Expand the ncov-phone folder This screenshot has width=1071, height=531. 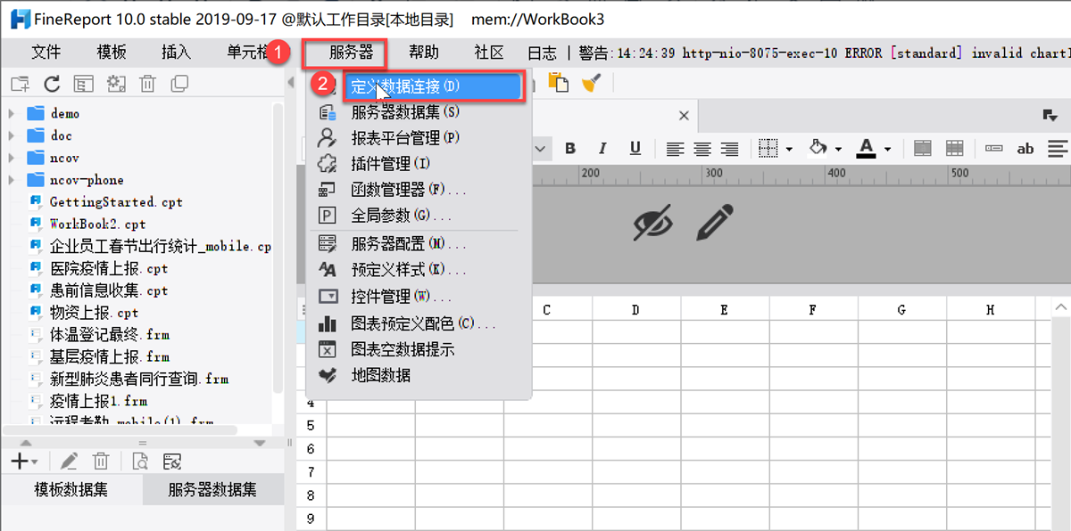pyautogui.click(x=12, y=180)
